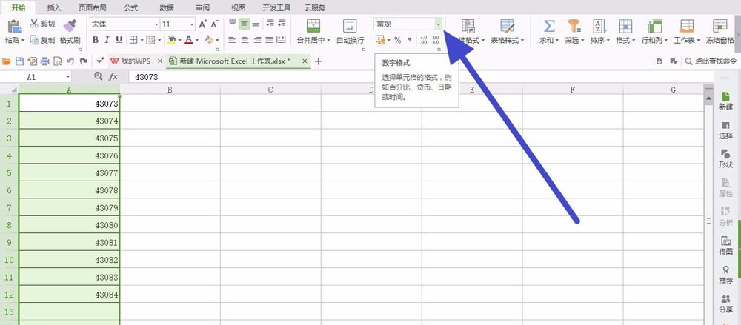Open the fill color dropdown arrow
Screen dimensions: 741x325
[179, 40]
